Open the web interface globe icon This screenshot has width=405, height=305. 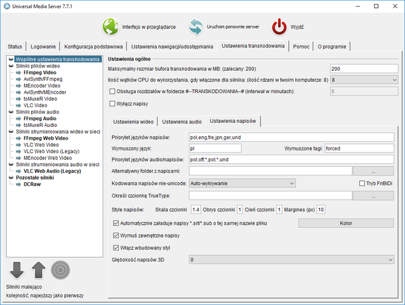pos(111,26)
